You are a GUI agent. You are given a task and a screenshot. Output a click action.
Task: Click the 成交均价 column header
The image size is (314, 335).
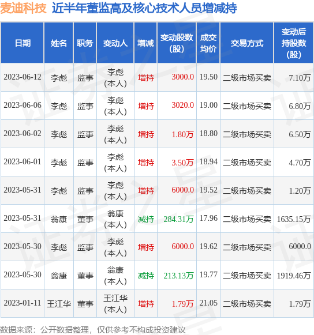pyautogui.click(x=208, y=43)
